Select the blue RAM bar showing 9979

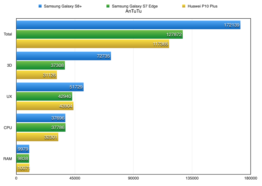[23, 149]
